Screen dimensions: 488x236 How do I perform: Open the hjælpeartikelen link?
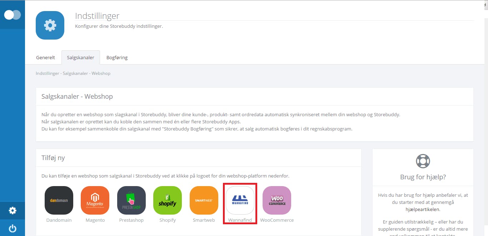(423, 209)
